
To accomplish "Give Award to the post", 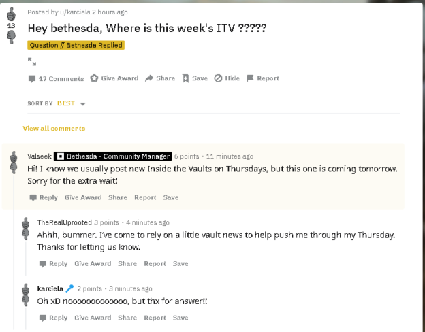I will (x=114, y=78).
